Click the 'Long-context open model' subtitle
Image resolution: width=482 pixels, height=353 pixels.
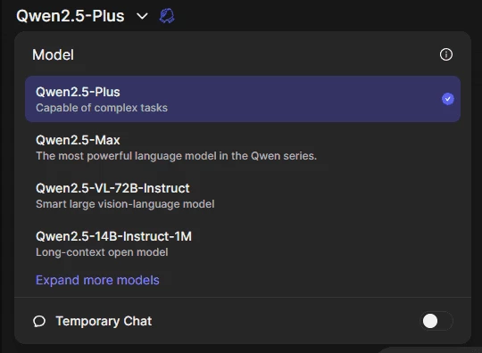[x=102, y=252]
